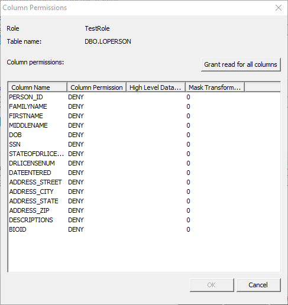Click Grant read for all columns button
This screenshot has height=305, width=288.
coord(241,64)
